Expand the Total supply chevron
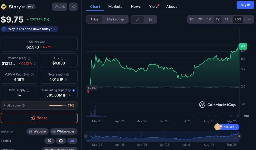Viewport: 256px width, 150px height. point(66,79)
